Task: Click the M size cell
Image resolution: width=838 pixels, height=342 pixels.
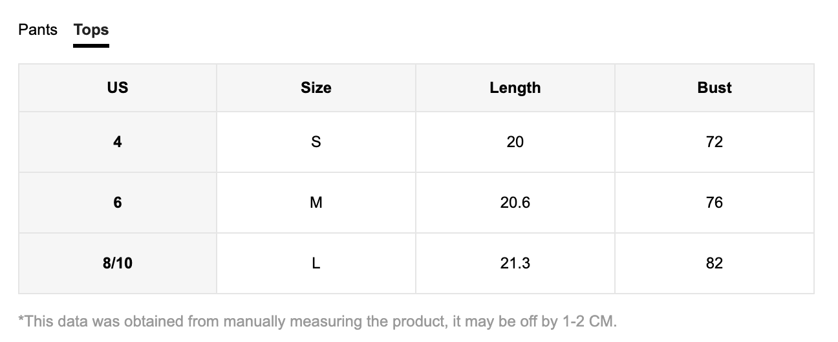Action: [316, 203]
